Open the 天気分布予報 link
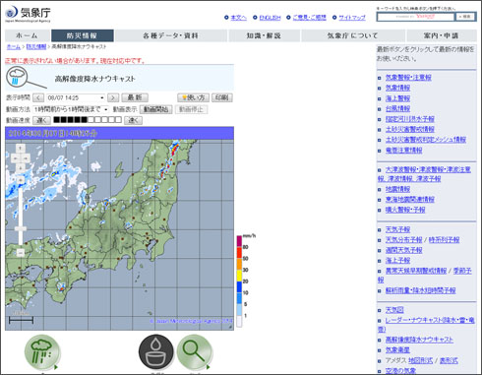Screen dimensions: 482x375 pos(403,240)
